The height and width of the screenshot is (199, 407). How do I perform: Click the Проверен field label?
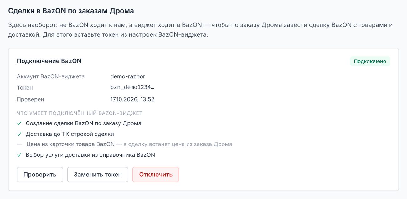click(30, 99)
